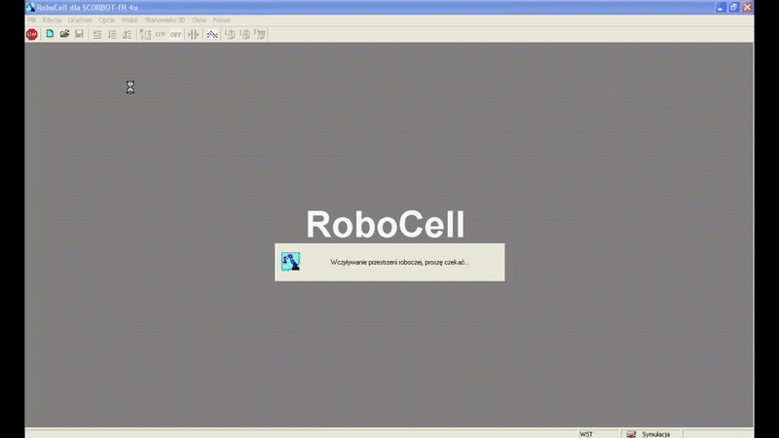Open the Opcje menu
Image resolution: width=779 pixels, height=438 pixels.
[107, 19]
